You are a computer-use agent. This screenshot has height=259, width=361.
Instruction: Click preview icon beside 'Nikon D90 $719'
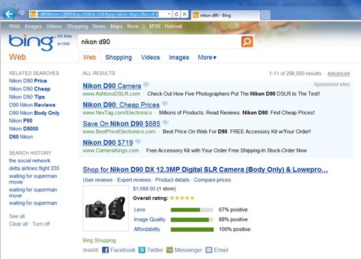(x=138, y=141)
